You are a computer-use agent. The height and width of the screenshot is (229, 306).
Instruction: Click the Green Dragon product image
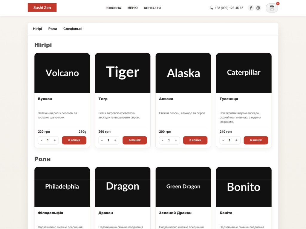click(183, 187)
